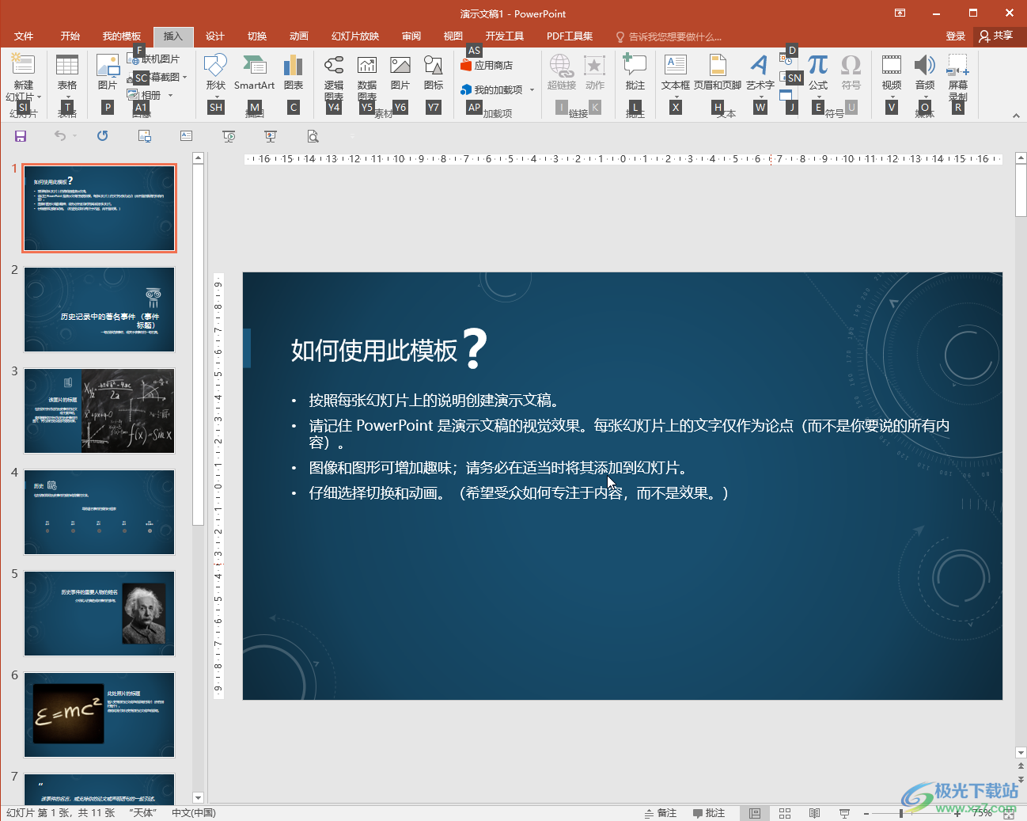Open the PDF工具集 tab
The width and height of the screenshot is (1027, 821).
coord(570,36)
